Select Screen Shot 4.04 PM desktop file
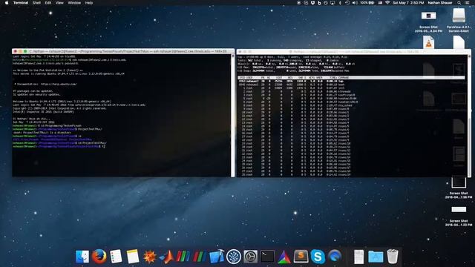The height and width of the screenshot is (267, 475). [x=428, y=22]
